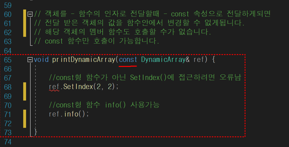Click line number 59 in the gutter
Screen dimensions: 289x147
(x=8, y=5)
